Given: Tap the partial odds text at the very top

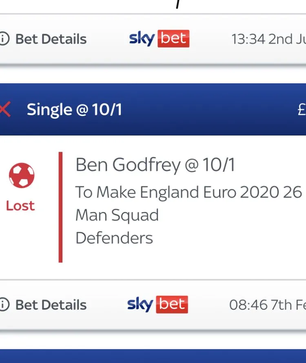Looking at the screenshot, I should [177, 4].
